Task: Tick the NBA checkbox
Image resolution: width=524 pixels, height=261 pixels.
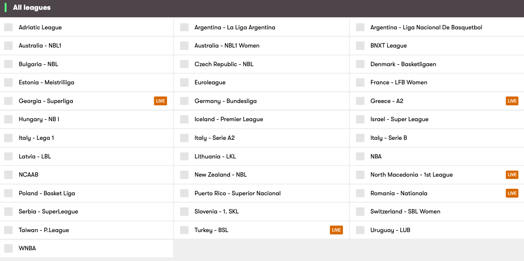Action: coord(360,156)
